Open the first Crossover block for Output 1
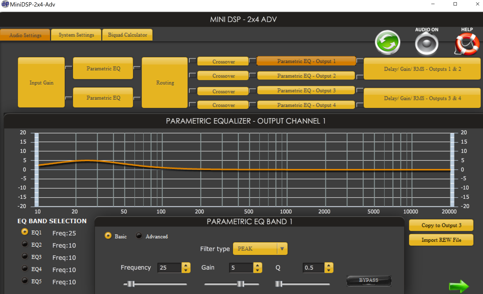The width and height of the screenshot is (483, 294). point(223,61)
